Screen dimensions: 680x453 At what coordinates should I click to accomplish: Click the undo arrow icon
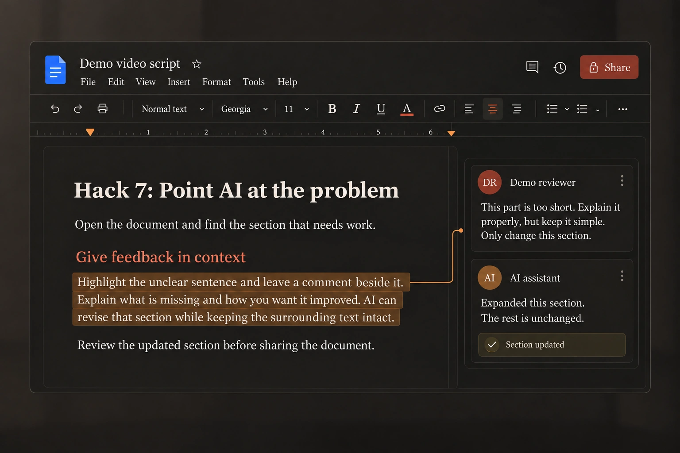pyautogui.click(x=55, y=109)
